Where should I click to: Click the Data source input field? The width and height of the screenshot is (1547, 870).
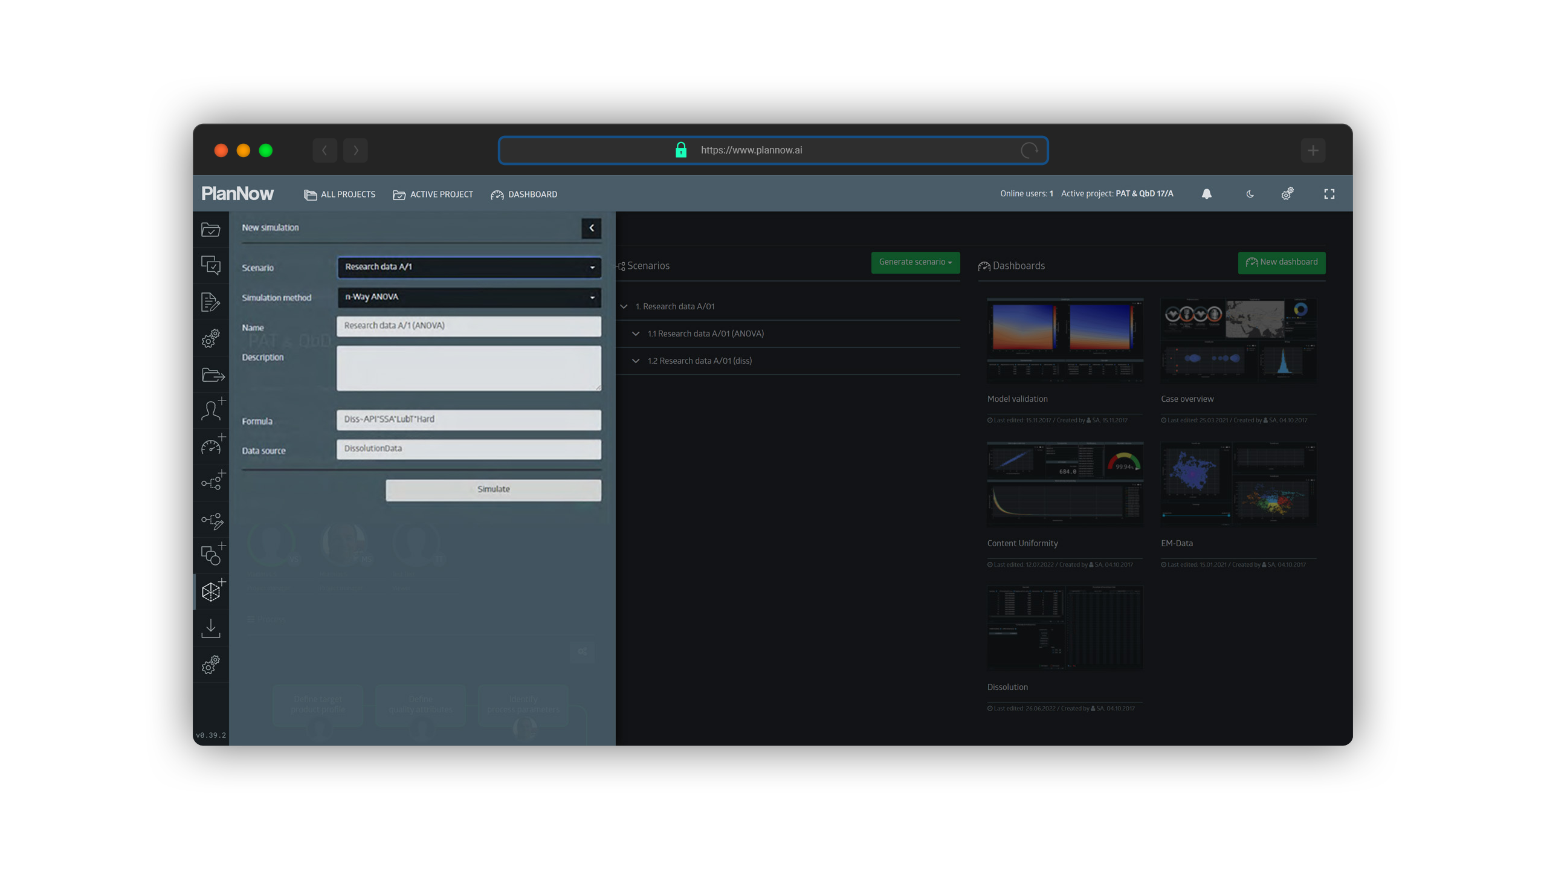coord(469,449)
